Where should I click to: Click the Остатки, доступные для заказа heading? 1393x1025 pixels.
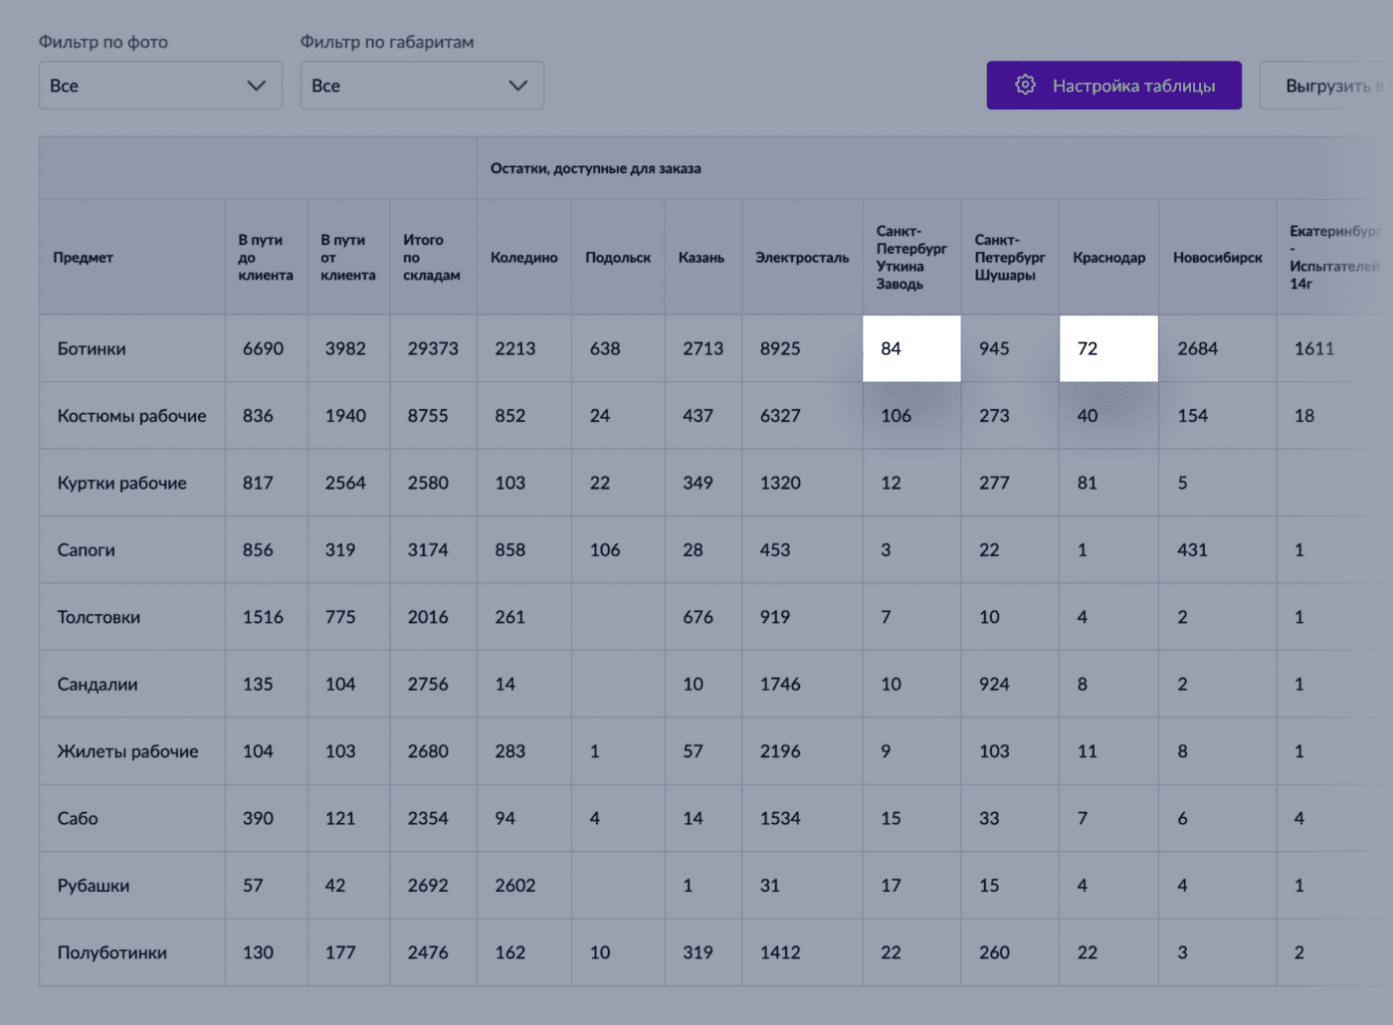tap(595, 168)
